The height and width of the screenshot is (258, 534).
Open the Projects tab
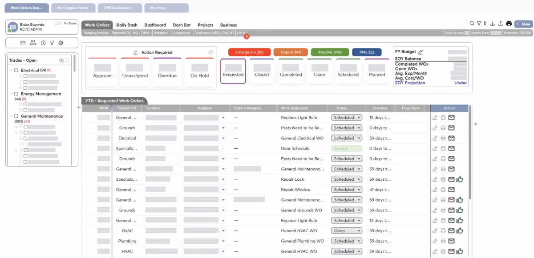[x=205, y=25]
